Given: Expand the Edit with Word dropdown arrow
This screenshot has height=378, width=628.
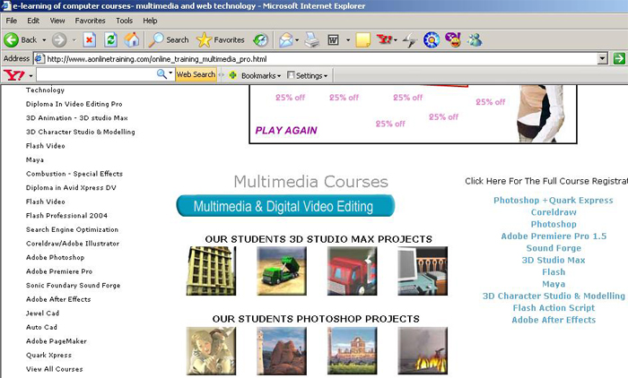Looking at the screenshot, I should point(348,40).
